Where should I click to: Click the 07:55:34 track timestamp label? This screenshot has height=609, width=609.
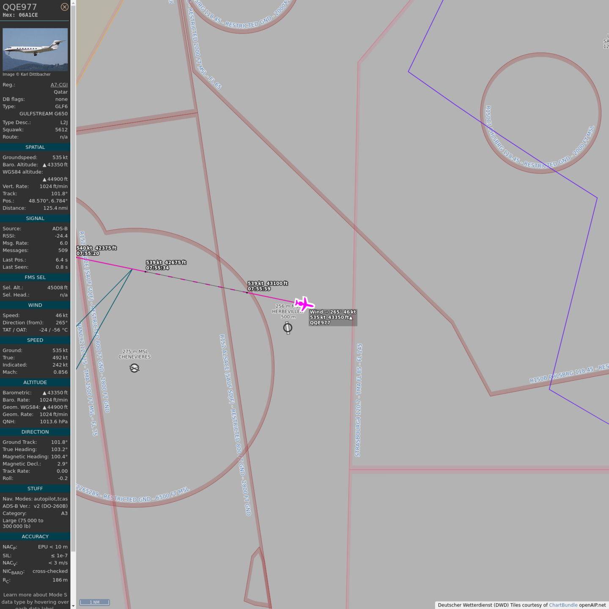coord(157,268)
